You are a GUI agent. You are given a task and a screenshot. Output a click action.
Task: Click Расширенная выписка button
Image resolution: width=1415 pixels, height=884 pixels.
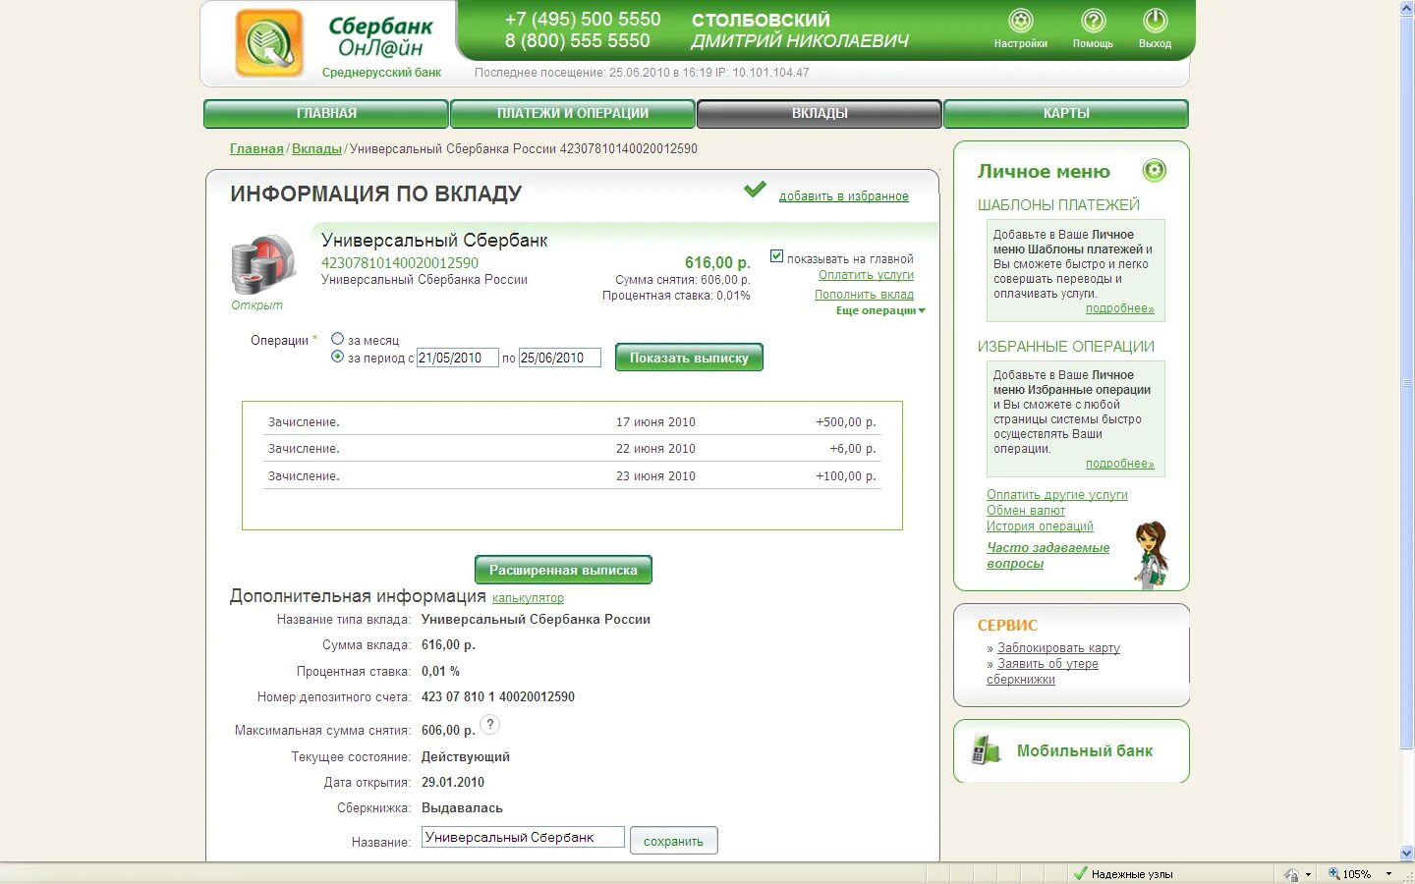tap(563, 570)
